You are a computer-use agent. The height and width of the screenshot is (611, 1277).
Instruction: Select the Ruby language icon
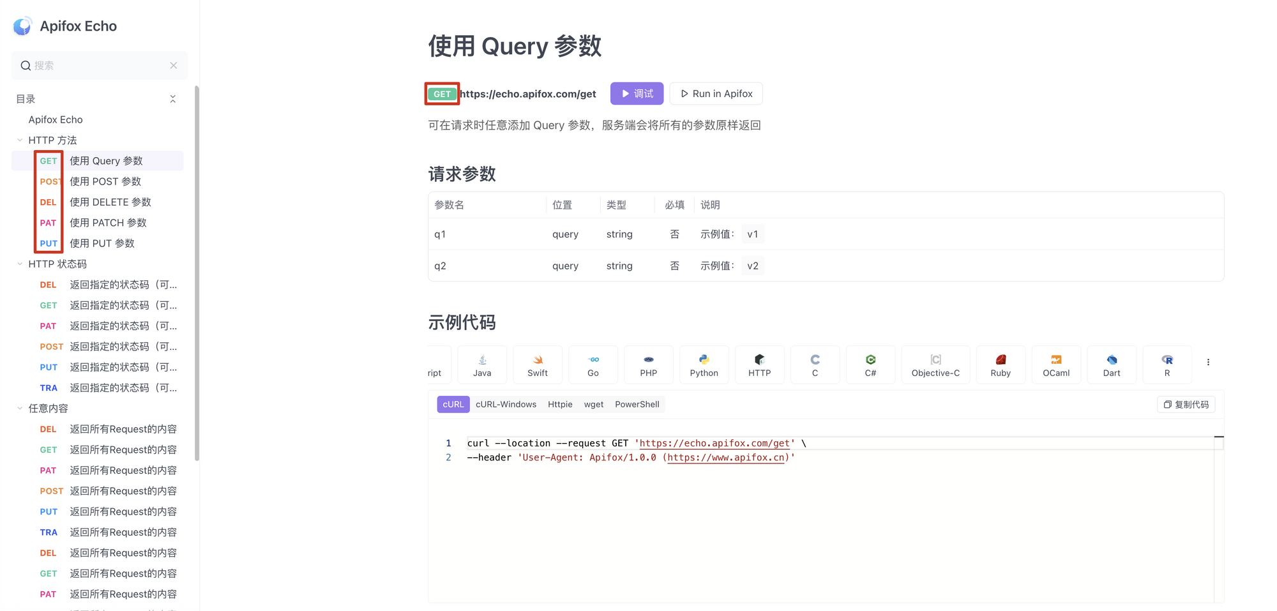tap(1001, 359)
